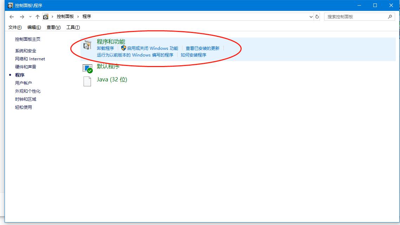The width and height of the screenshot is (400, 225).
Task: Open 卸载程序
Action: (106, 48)
